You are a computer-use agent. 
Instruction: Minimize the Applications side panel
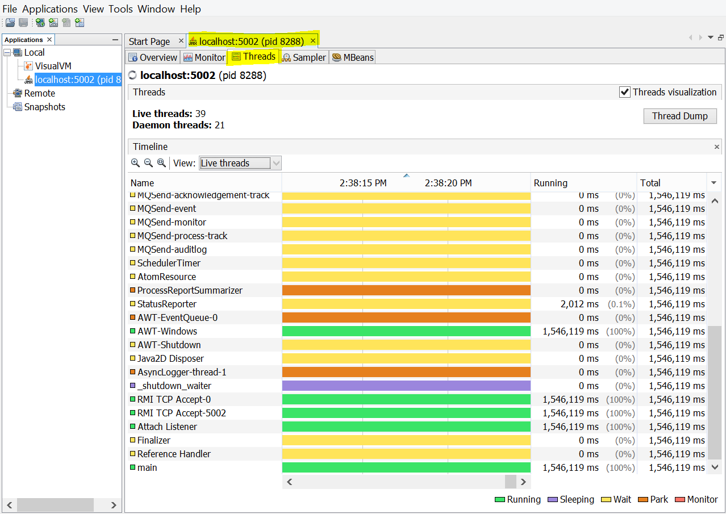115,40
